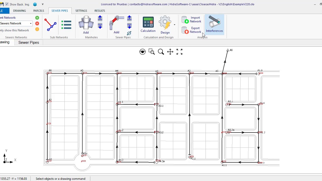Click the save floppy disk icon

click(x=2, y=4)
